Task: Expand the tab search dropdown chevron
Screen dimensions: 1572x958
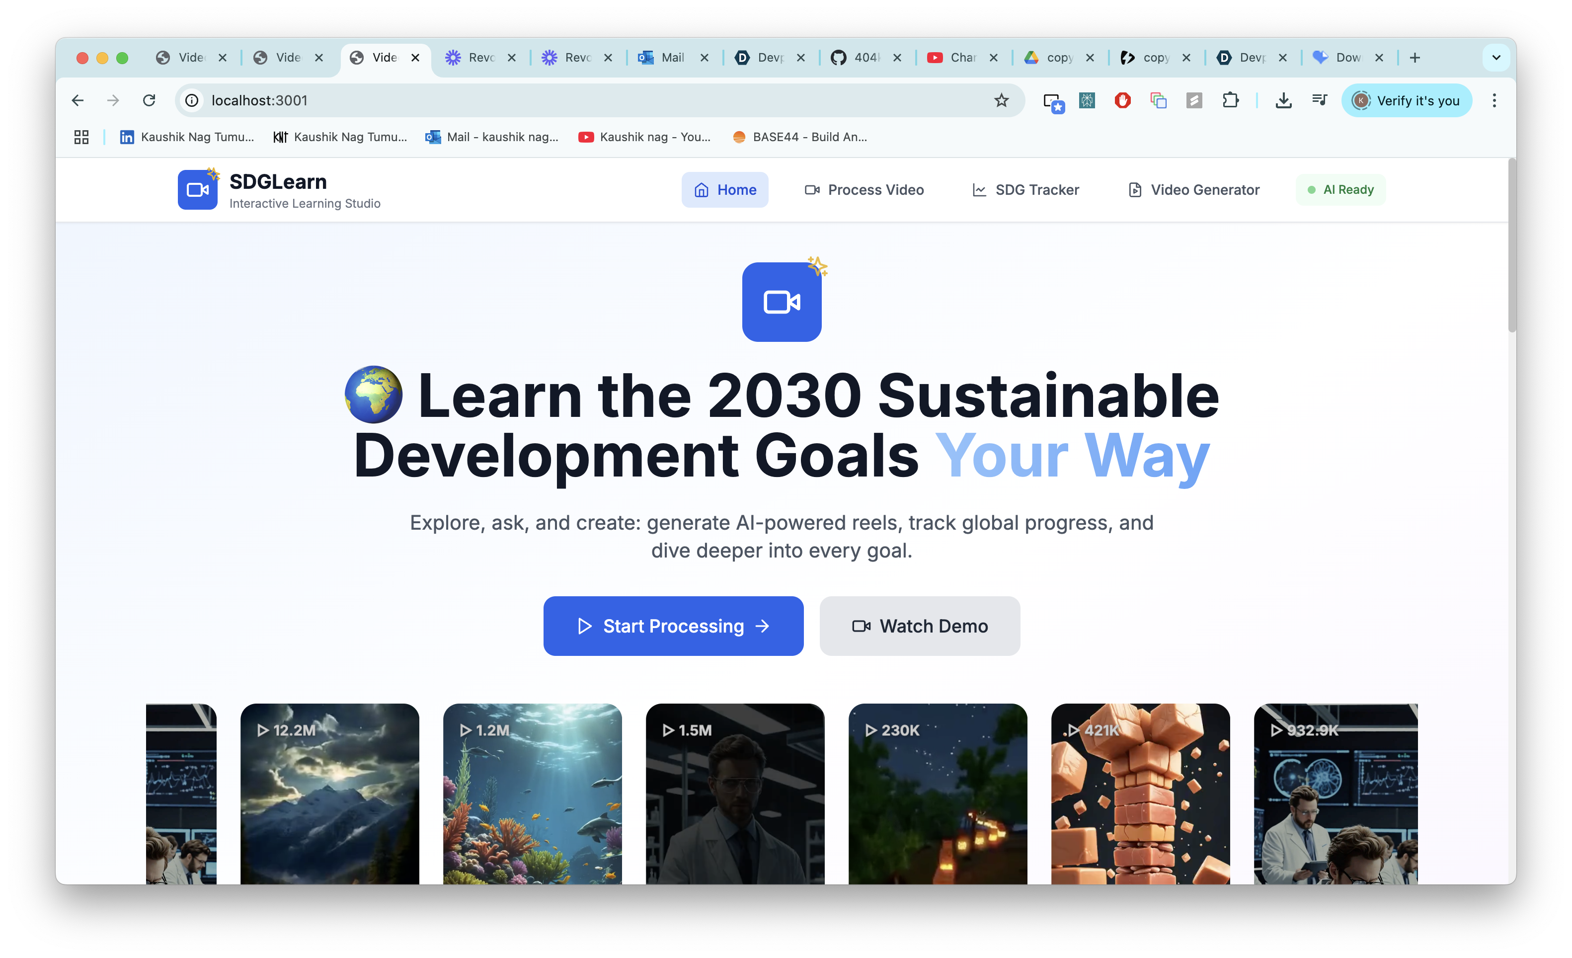Action: pyautogui.click(x=1496, y=58)
